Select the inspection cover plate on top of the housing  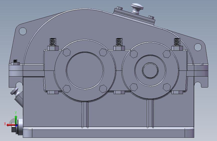point(134,17)
